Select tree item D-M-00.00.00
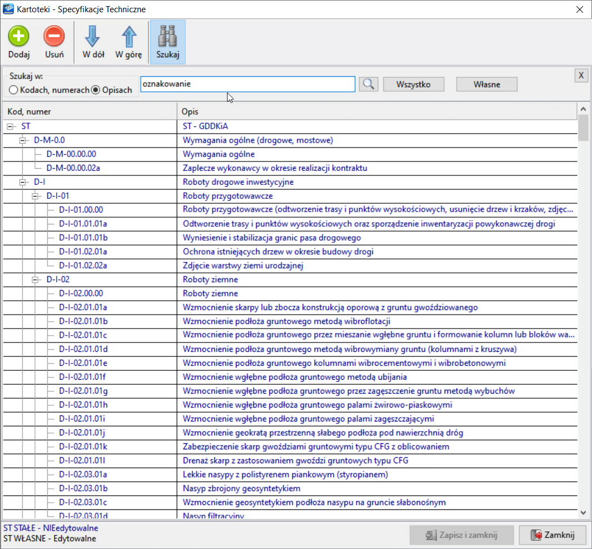Image resolution: width=592 pixels, height=549 pixels. 71,154
